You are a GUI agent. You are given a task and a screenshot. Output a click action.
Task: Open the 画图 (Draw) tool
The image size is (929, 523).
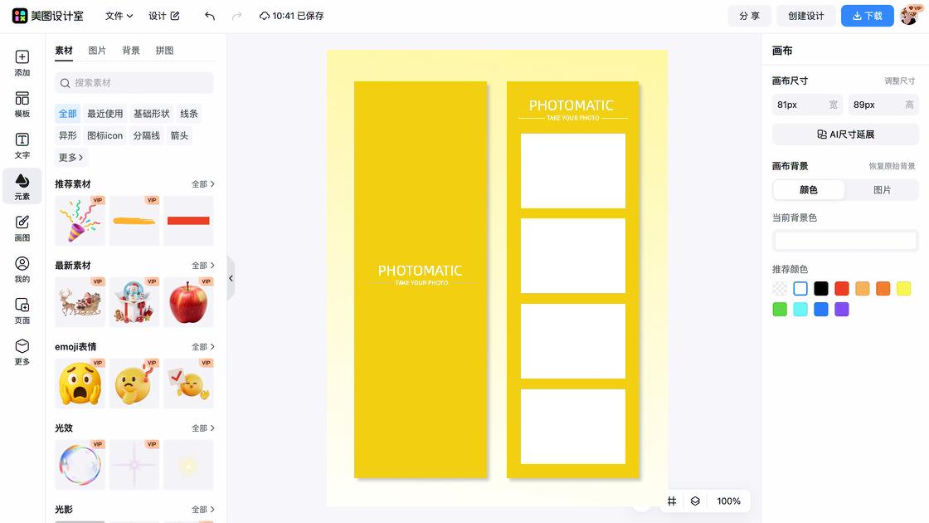coord(22,228)
